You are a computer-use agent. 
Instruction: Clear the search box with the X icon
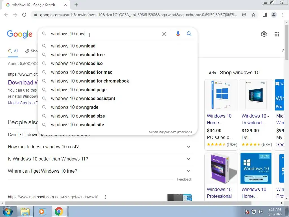coord(164,34)
